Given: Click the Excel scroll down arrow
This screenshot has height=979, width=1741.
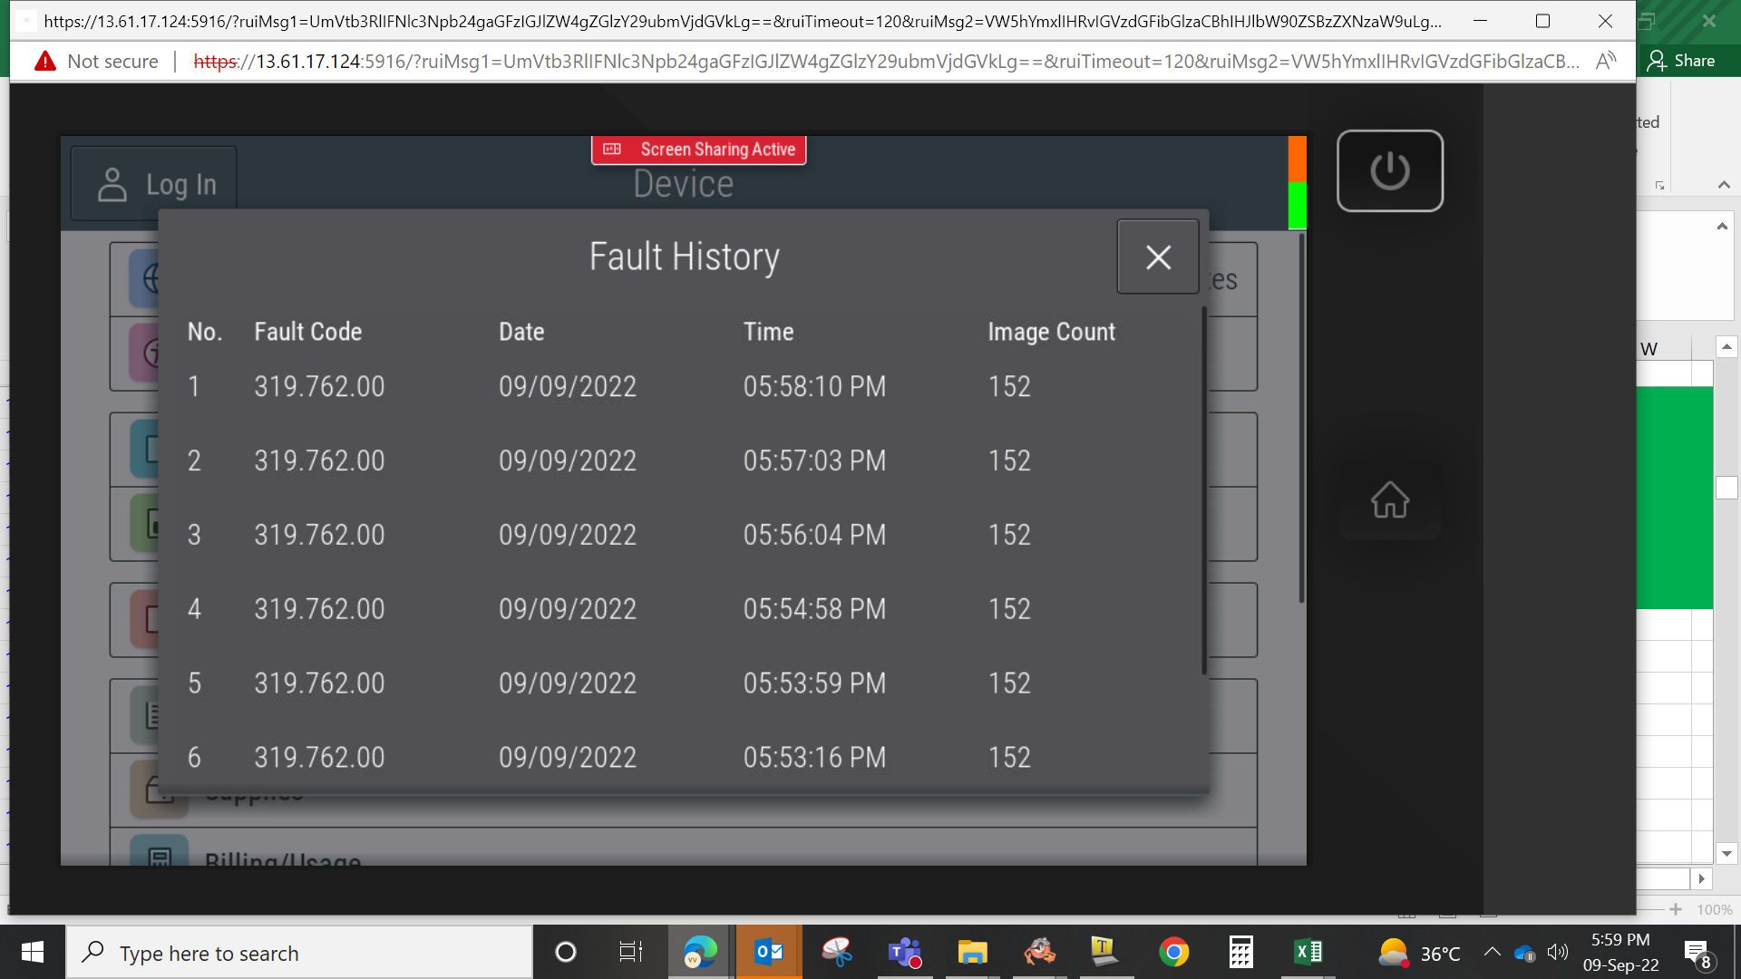Looking at the screenshot, I should tap(1726, 853).
